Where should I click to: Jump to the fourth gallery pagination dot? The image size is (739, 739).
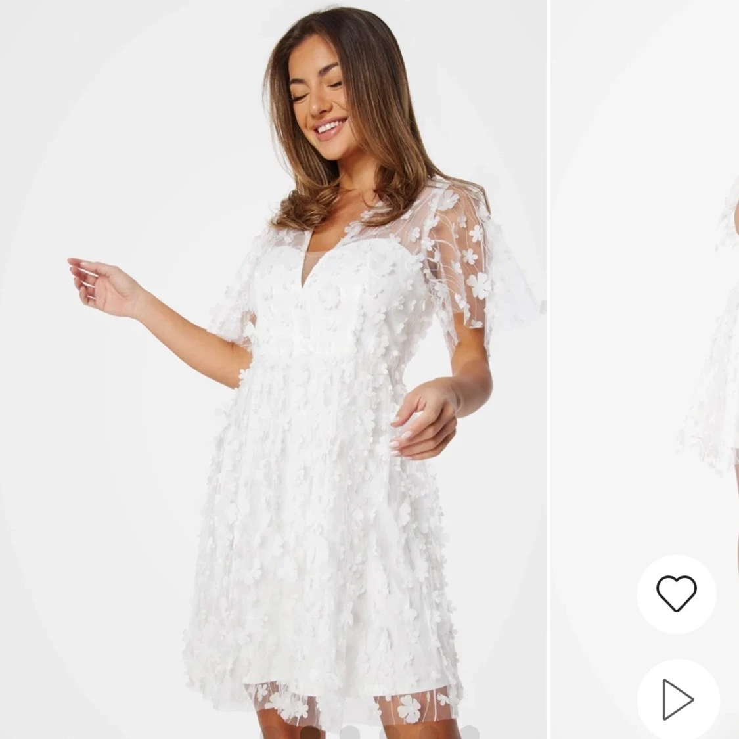tap(389, 733)
